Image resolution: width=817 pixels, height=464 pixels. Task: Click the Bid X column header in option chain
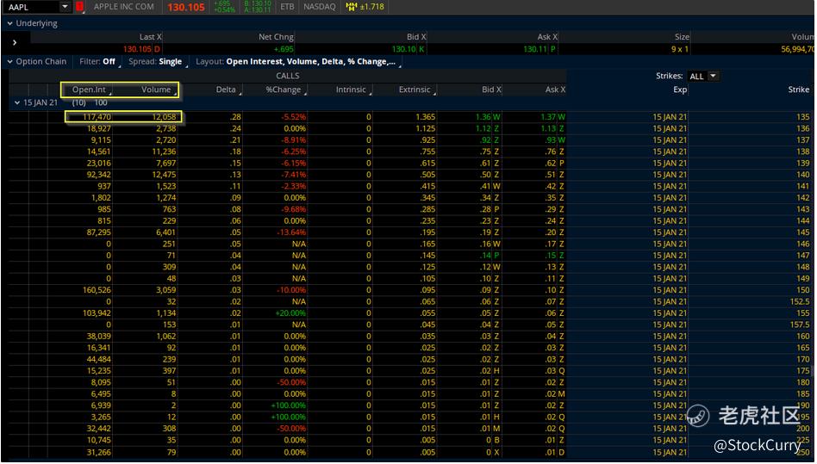491,90
